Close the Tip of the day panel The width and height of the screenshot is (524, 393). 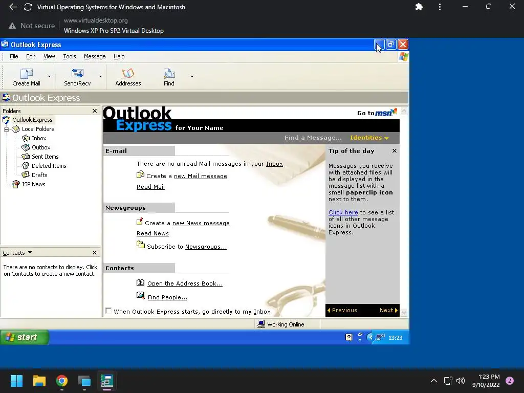click(x=395, y=151)
